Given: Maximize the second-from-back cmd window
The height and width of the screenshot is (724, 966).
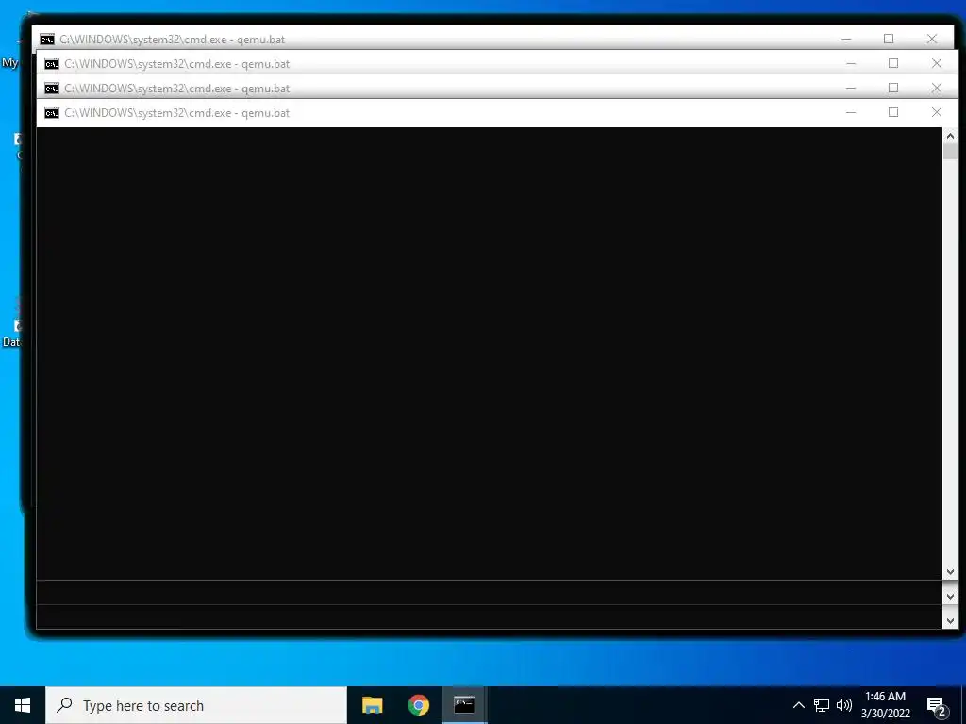Looking at the screenshot, I should tap(893, 63).
